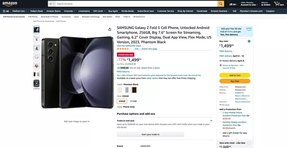Image resolution: width=287 pixels, height=148 pixels.
Task: Select the cream color swatch
Action: point(120,90)
